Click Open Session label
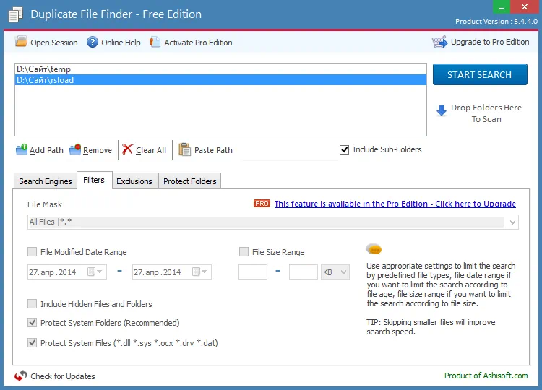The height and width of the screenshot is (390, 542). click(x=54, y=43)
